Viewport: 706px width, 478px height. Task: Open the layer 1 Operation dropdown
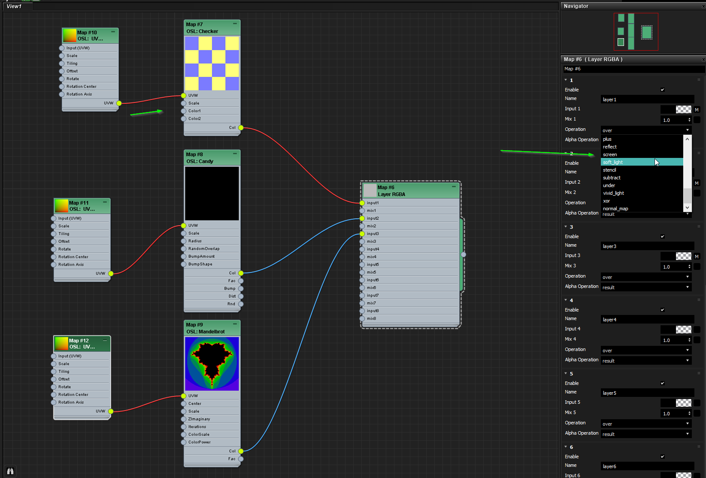tap(646, 130)
